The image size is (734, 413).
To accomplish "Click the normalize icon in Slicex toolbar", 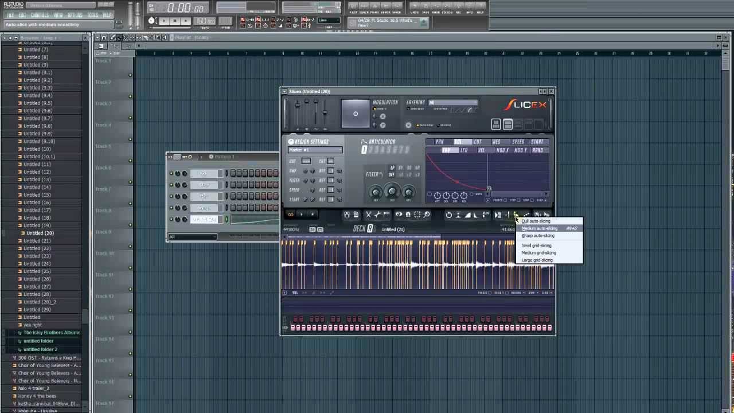I will click(x=458, y=215).
